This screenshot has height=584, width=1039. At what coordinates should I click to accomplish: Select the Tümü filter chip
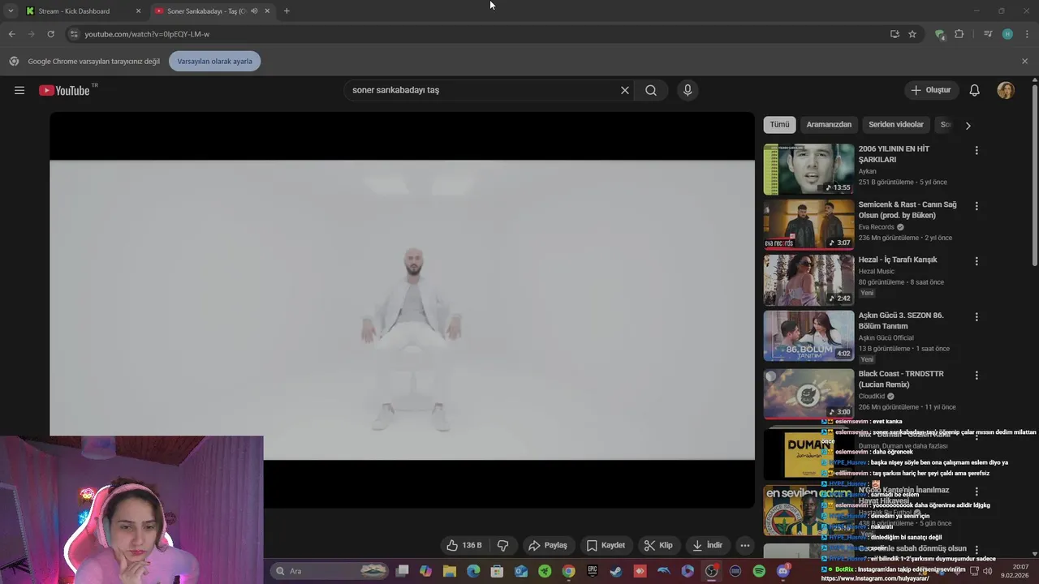[779, 125]
